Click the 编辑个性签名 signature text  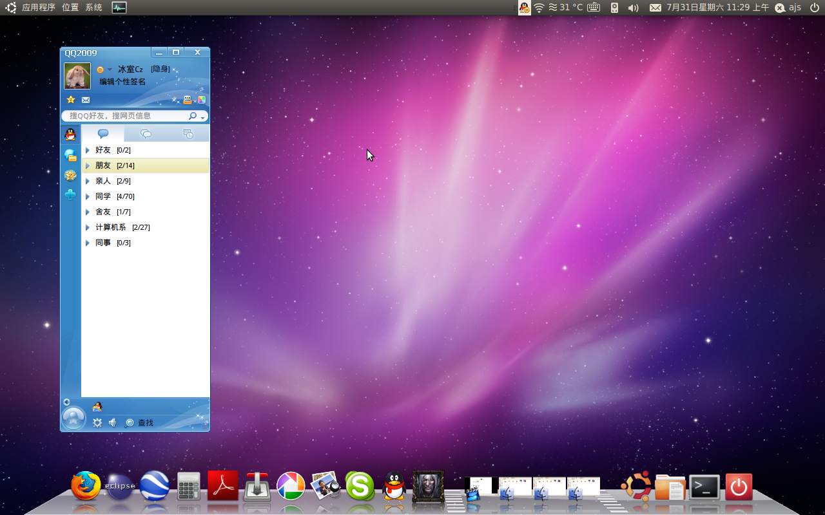click(122, 82)
